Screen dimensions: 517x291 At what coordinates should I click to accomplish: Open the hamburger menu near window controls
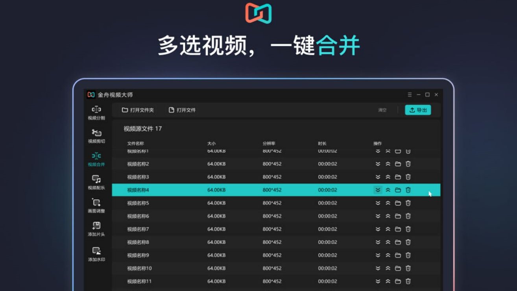[409, 95]
